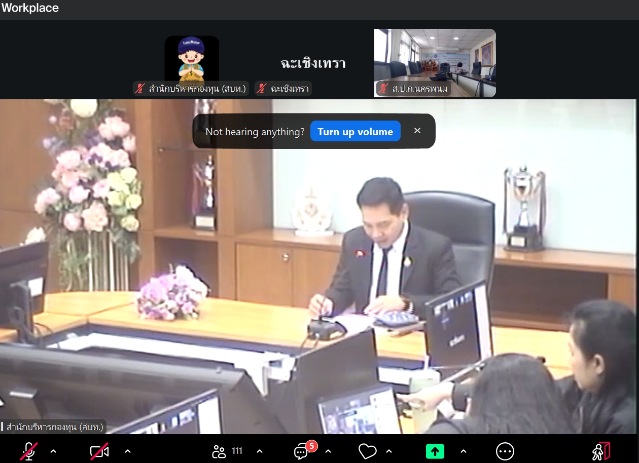639x463 pixels.
Task: Leave the meeting via exit icon
Action: pos(601,451)
